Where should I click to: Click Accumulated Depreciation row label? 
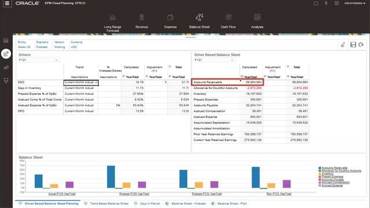[x=212, y=123]
